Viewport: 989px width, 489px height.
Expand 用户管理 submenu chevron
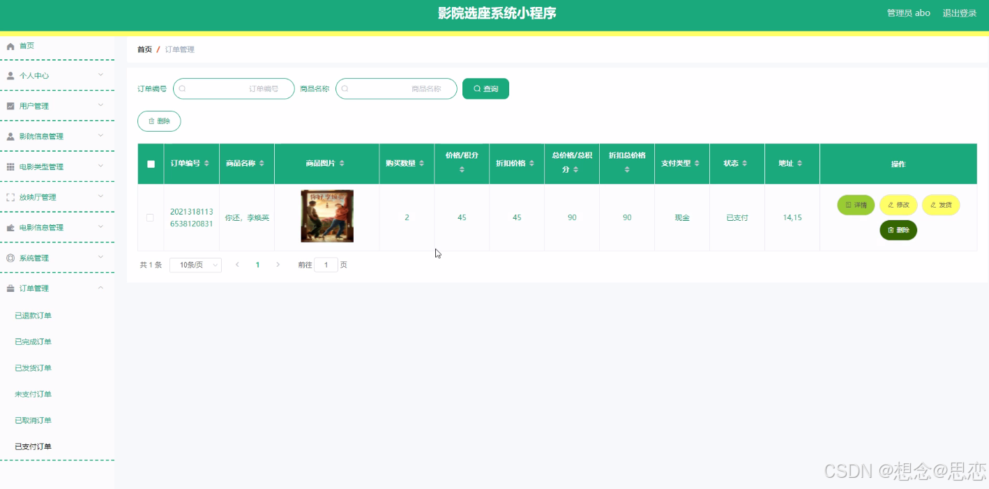tap(100, 105)
